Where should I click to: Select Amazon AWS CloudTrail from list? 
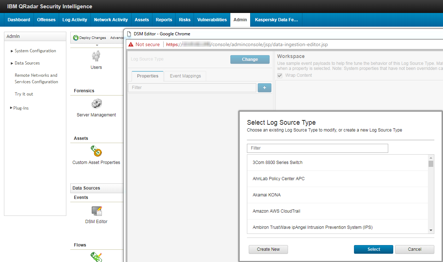pos(276,211)
